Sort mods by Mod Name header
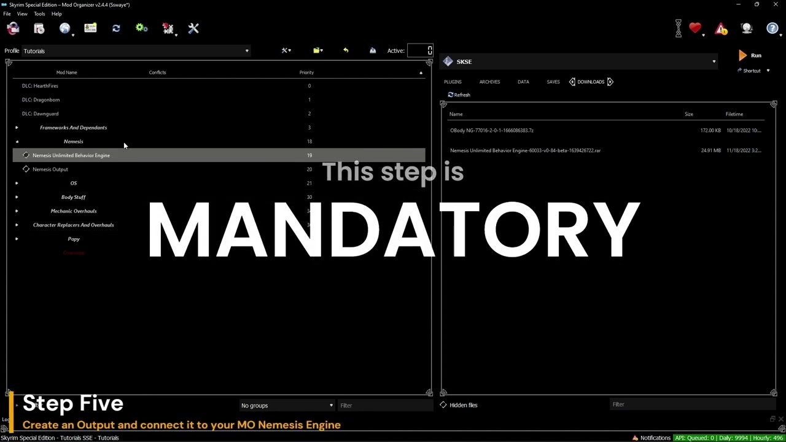 coord(67,72)
